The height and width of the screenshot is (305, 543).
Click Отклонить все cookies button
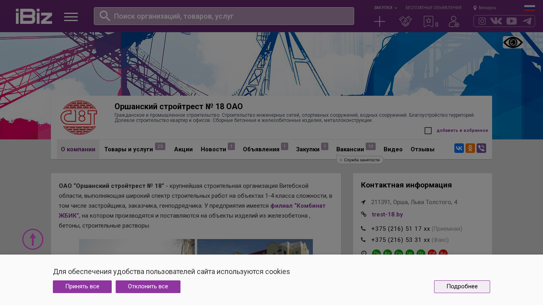[x=148, y=287]
